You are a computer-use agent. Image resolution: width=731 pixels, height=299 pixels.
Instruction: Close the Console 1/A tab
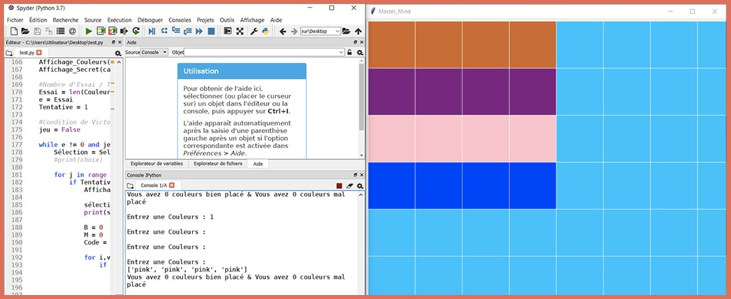[171, 185]
